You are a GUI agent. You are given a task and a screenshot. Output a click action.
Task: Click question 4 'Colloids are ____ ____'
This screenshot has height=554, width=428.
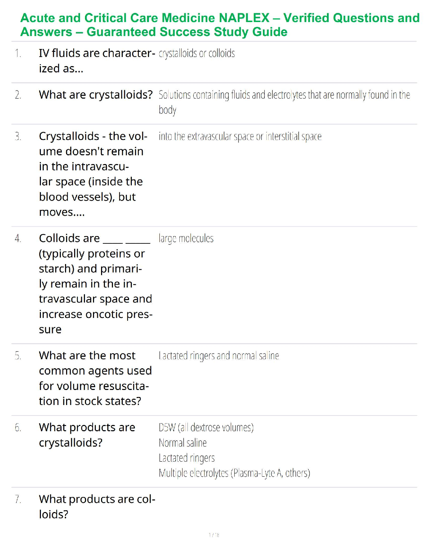[x=95, y=284]
